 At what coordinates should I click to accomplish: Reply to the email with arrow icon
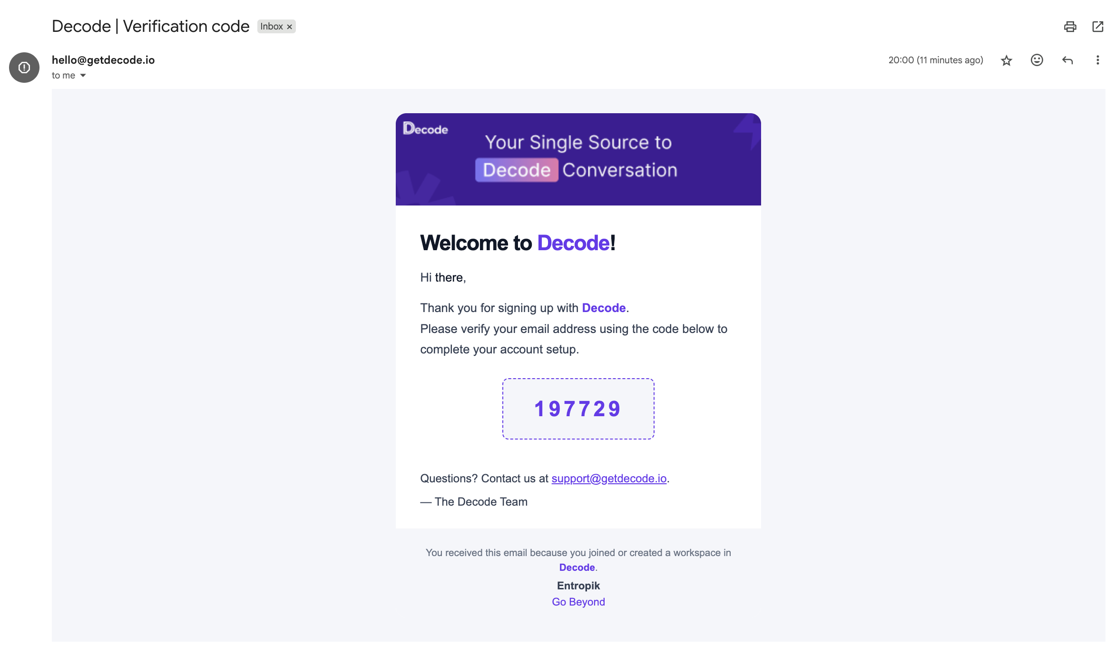tap(1067, 60)
